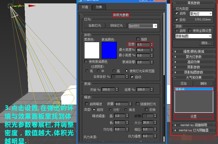The height and width of the screenshot is (144, 218).
Task: Select 使用灯光采样范围 radio button
Action: [126, 71]
